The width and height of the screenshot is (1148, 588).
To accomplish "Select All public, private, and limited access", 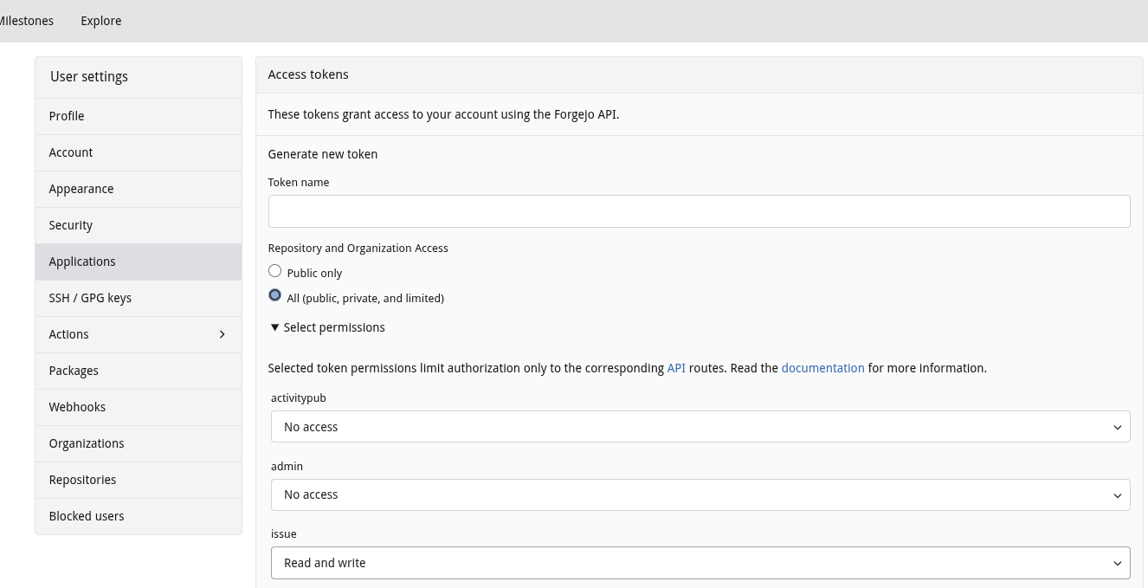I will point(274,295).
